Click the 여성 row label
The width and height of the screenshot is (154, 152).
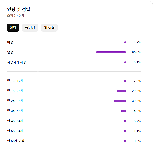point(10,42)
